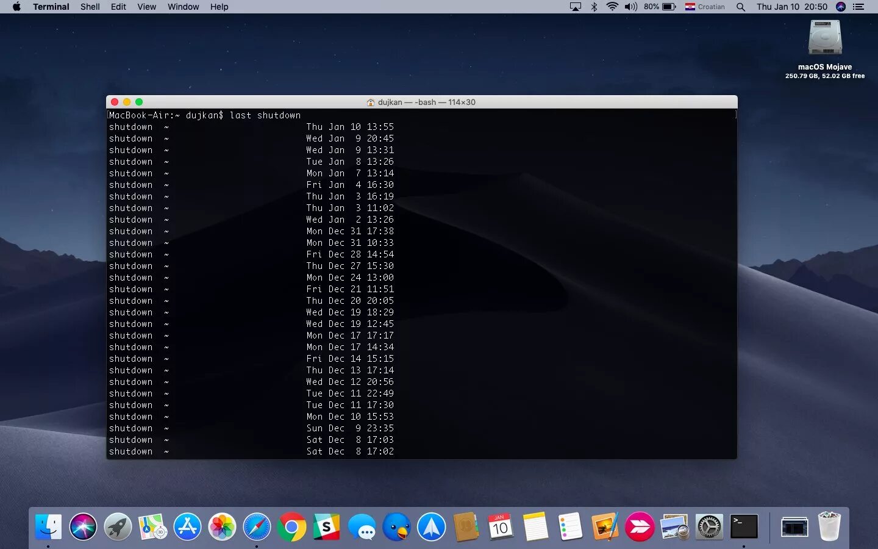Screen dimensions: 878x549
Task: Open Notification Center list icon
Action: [x=859, y=7]
